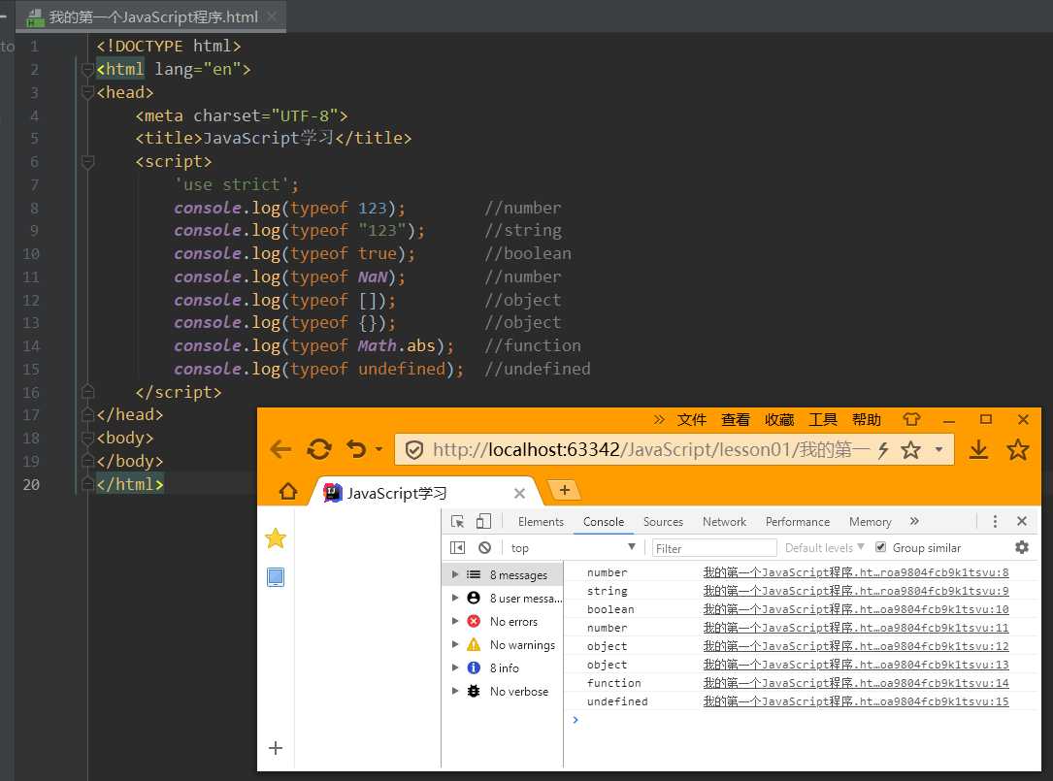Click the lightning speed mode icon
The image size is (1053, 781).
pyautogui.click(x=883, y=450)
